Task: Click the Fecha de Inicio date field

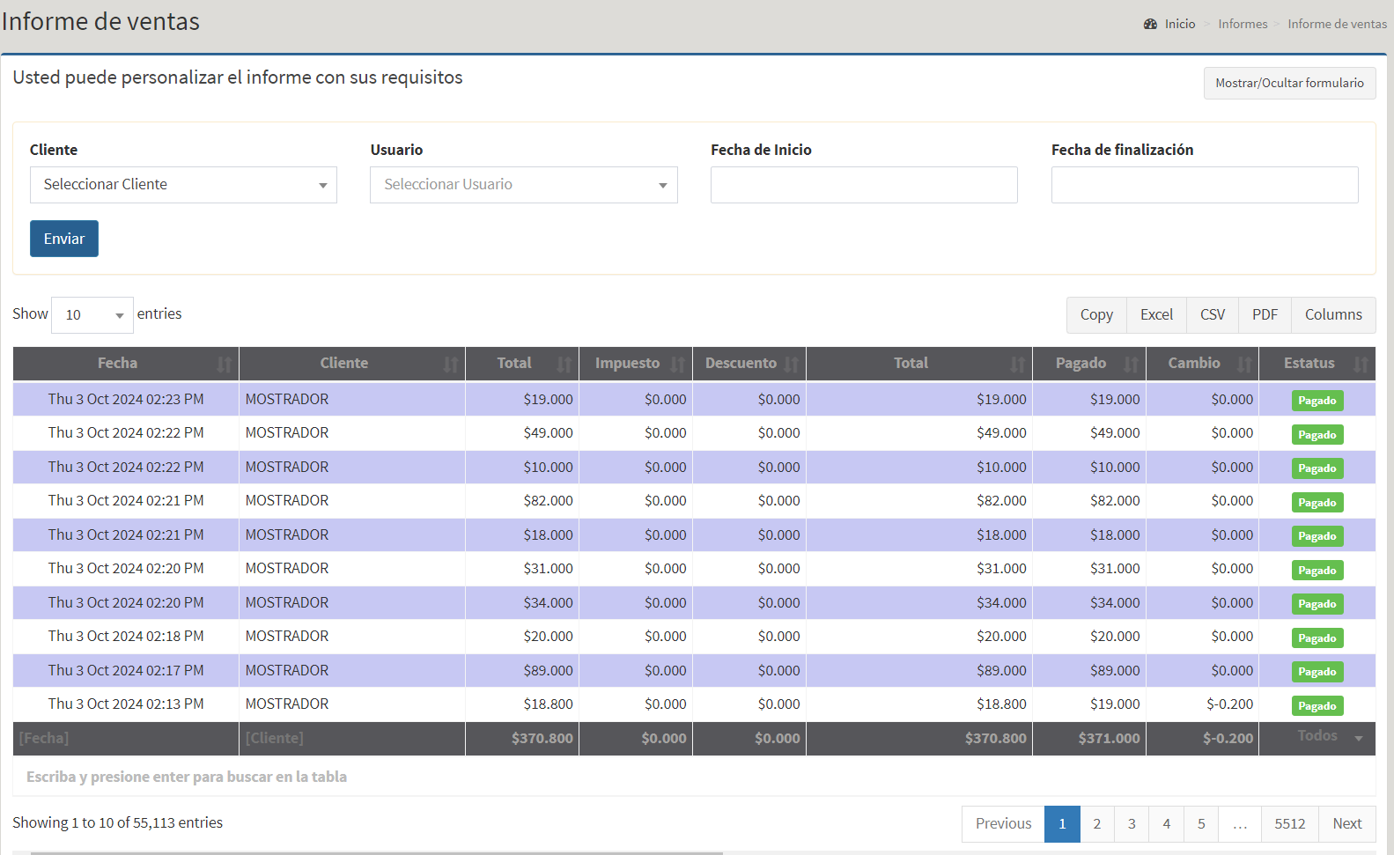Action: point(864,185)
